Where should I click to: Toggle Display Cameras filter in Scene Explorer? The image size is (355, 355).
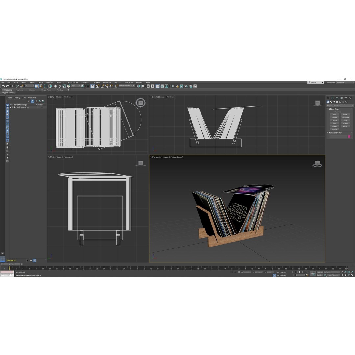point(7,115)
